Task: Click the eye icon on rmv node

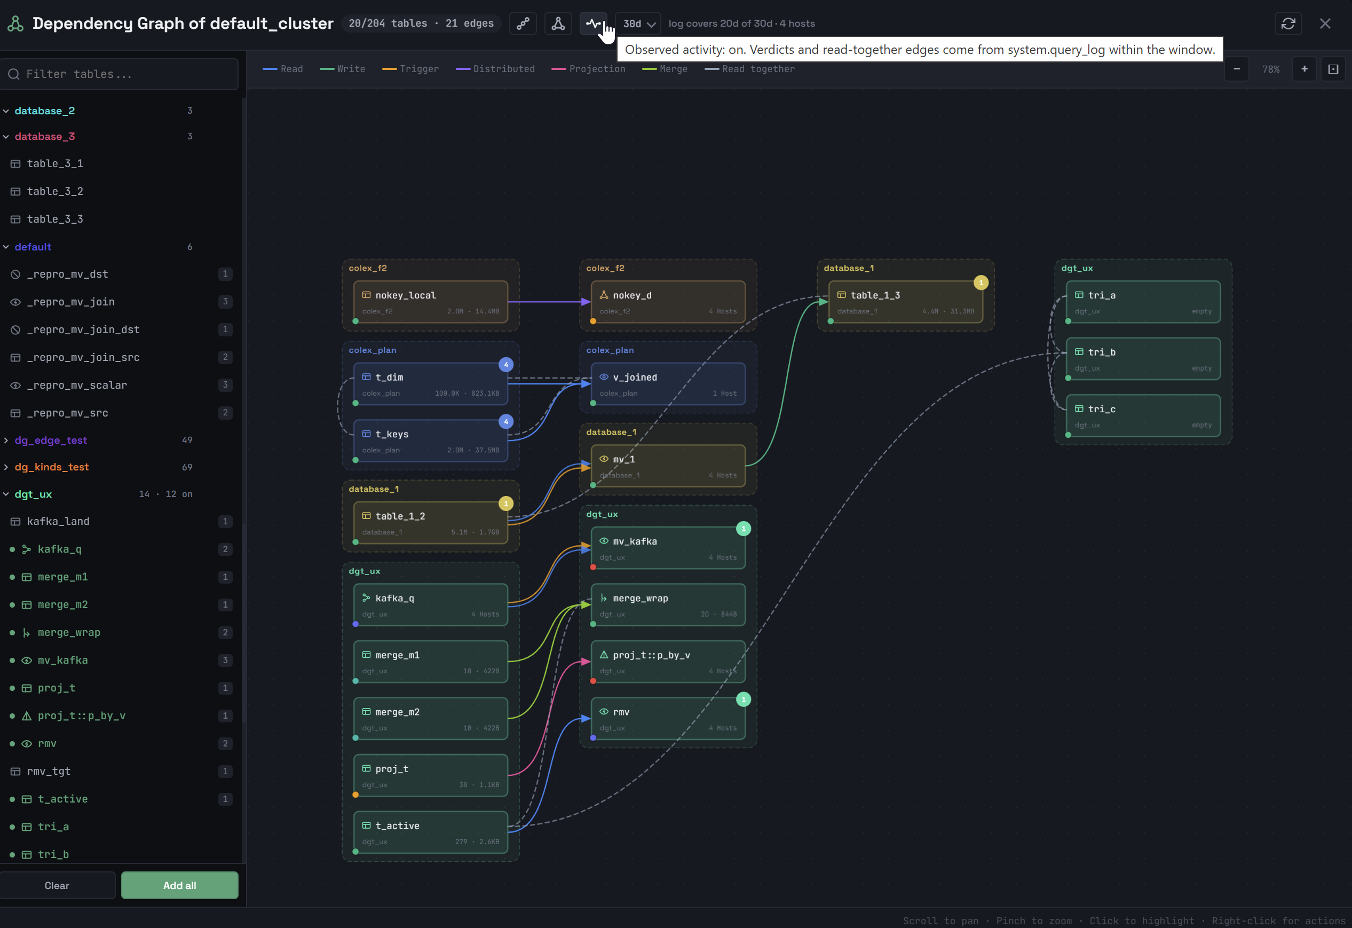Action: click(604, 712)
